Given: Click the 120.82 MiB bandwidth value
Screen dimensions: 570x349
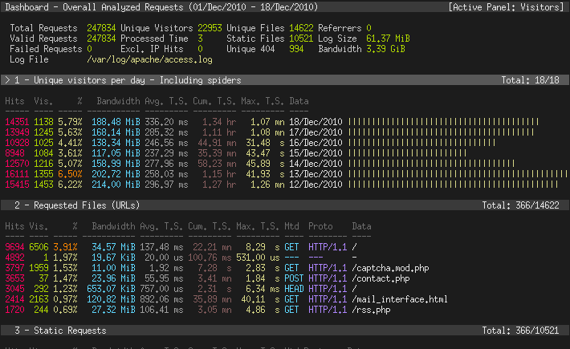Looking at the screenshot, I should point(111,299).
